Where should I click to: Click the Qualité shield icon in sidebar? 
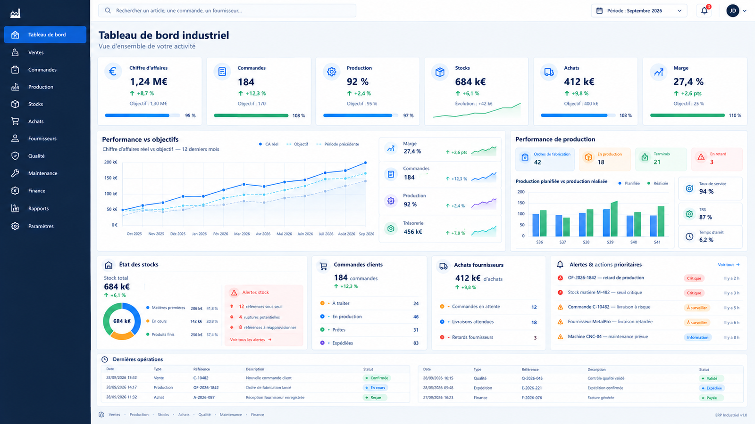15,156
